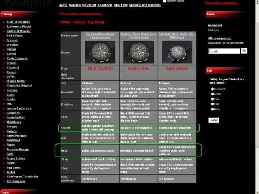The image size is (259, 194).
Task: Browse Corum watches
Action: click(x=12, y=72)
